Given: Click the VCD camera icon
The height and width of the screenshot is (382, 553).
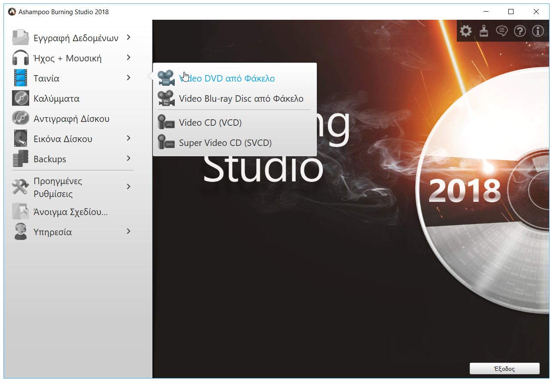Looking at the screenshot, I should pyautogui.click(x=166, y=122).
